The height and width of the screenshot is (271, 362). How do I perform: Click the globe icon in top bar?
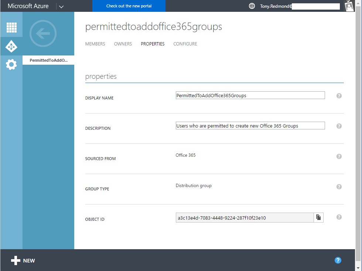pyautogui.click(x=252, y=6)
